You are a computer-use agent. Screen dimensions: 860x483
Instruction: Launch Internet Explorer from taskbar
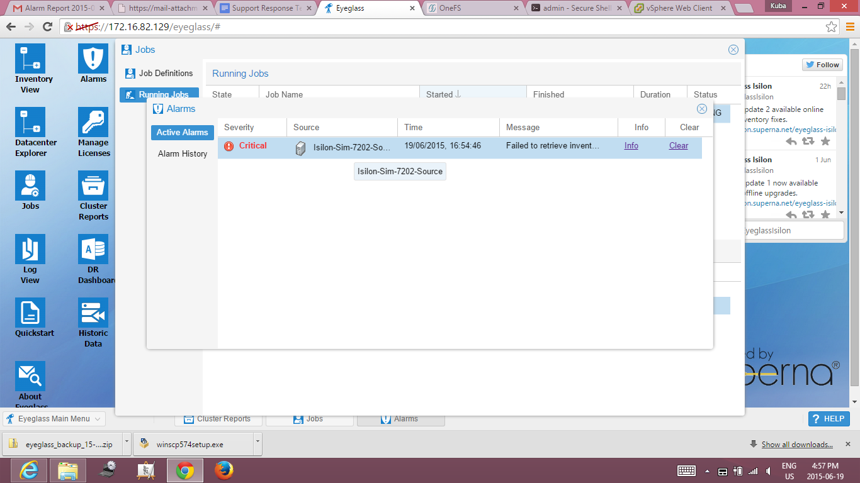30,470
